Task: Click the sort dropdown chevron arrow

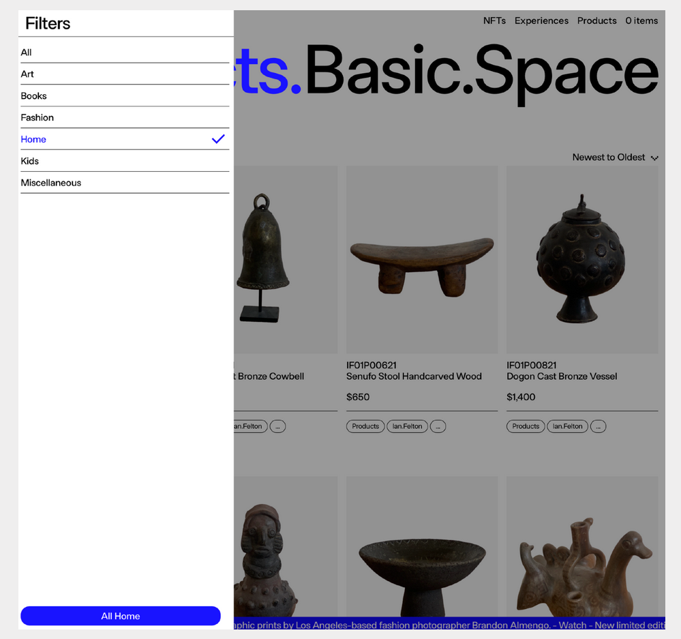Action: point(654,158)
